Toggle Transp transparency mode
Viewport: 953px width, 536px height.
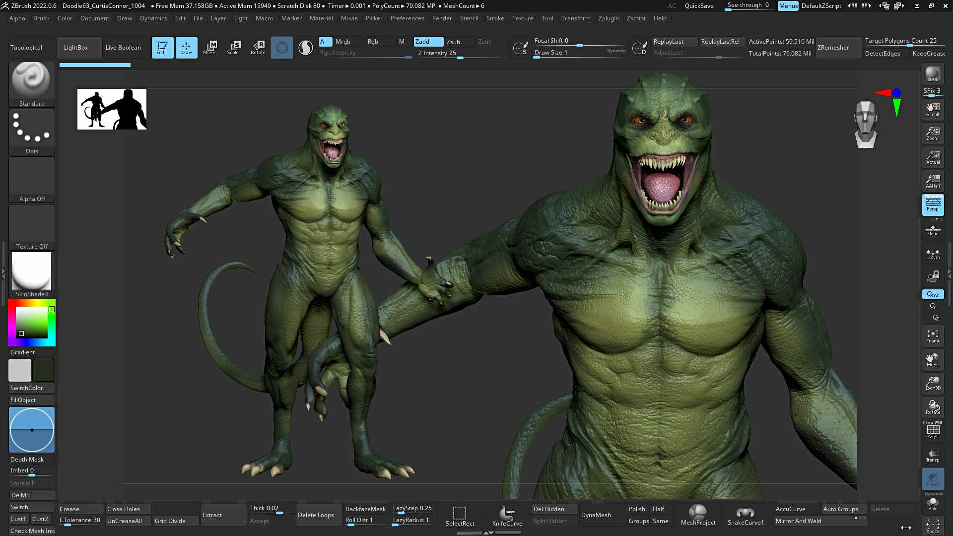[933, 455]
